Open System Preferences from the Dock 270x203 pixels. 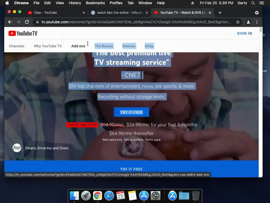coord(156,196)
